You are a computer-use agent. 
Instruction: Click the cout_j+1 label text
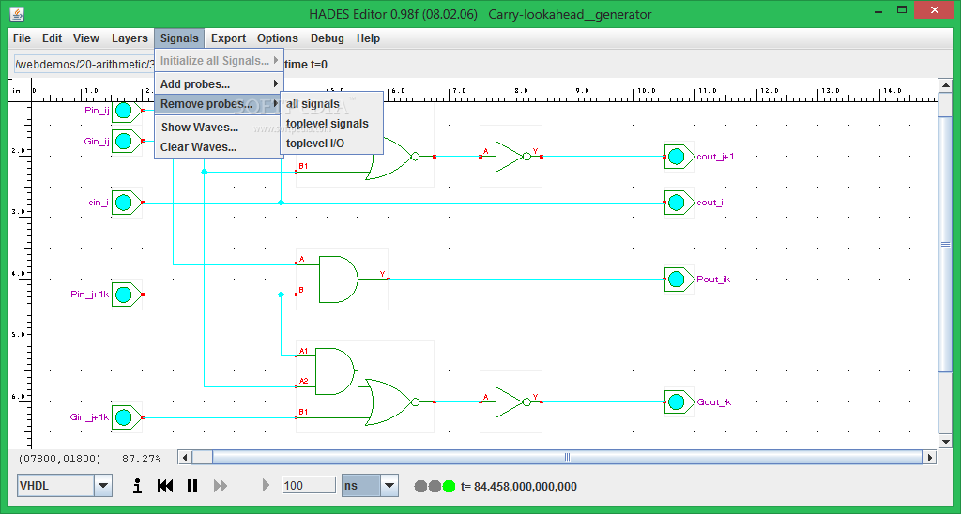point(715,157)
